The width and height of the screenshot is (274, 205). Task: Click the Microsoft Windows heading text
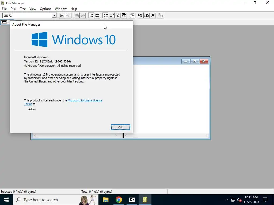click(x=36, y=57)
